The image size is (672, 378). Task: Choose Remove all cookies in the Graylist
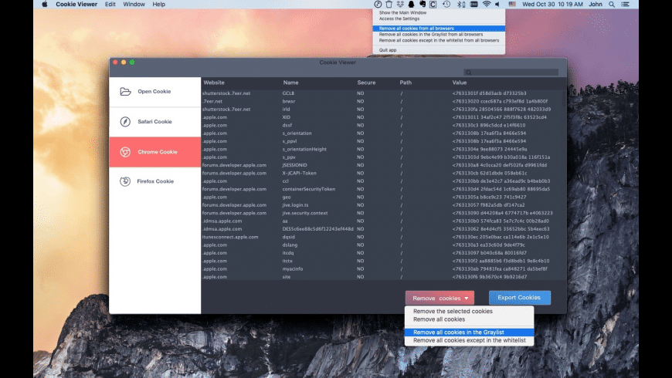coord(458,332)
